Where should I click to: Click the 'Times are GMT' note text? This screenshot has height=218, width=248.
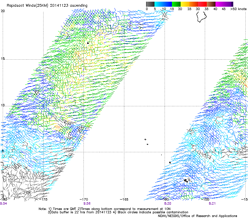tap(64, 209)
